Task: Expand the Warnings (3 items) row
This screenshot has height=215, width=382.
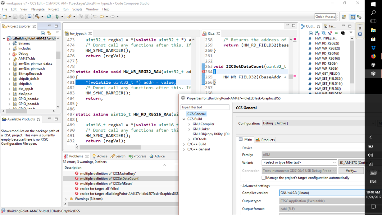Action: pos(66,199)
